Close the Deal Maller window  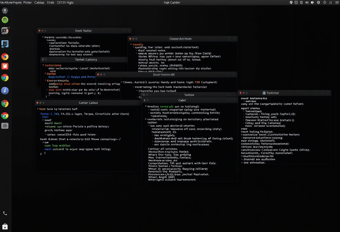tap(39, 31)
